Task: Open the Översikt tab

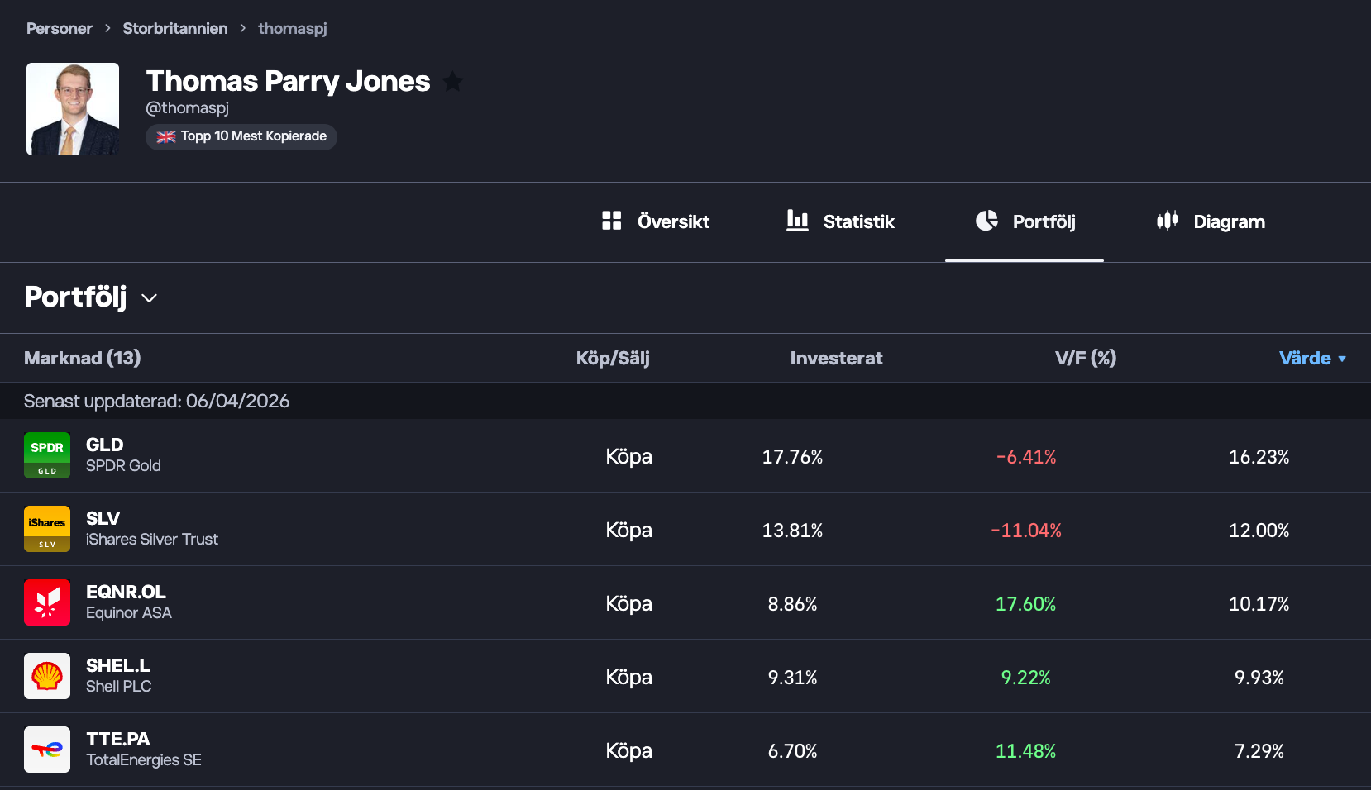Action: pyautogui.click(x=656, y=221)
